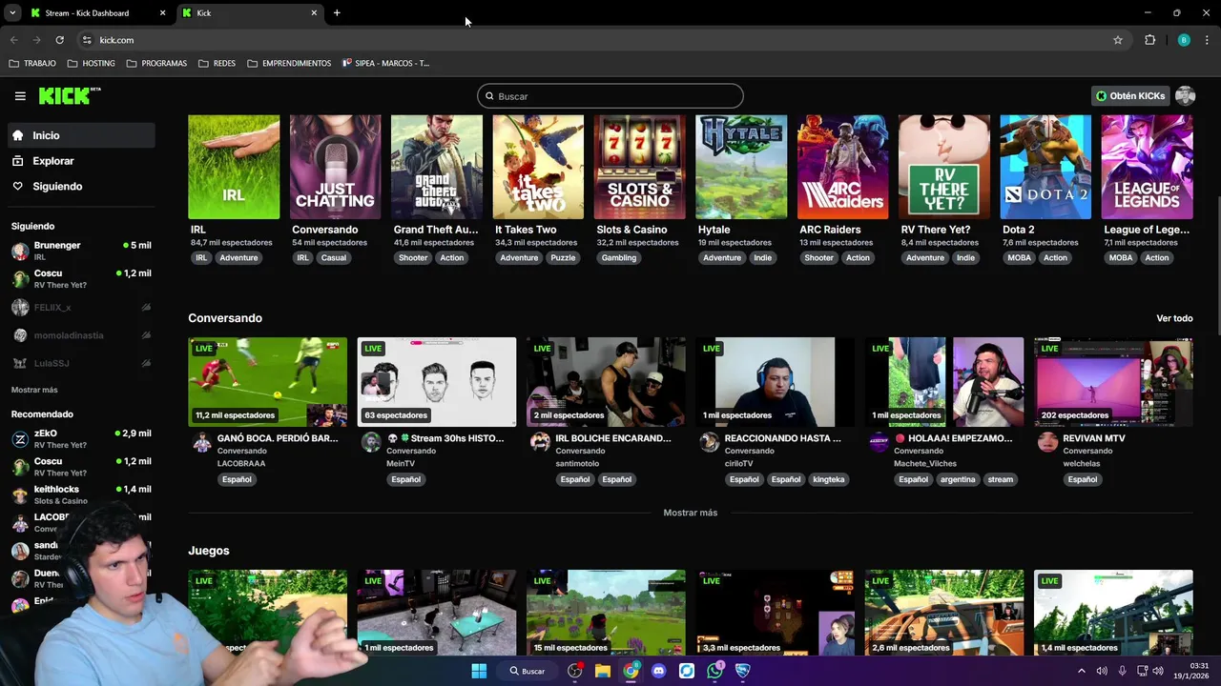Expand Mostrar más under Conversando streams

(691, 513)
